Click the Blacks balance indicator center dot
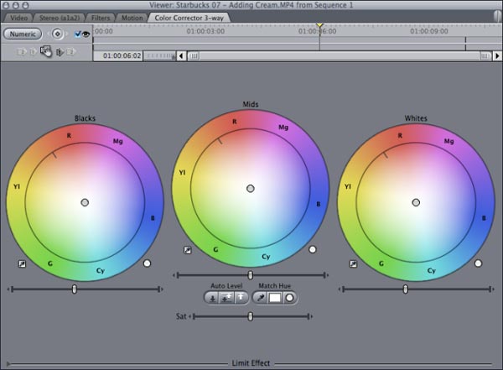The width and height of the screenshot is (503, 370). pyautogui.click(x=85, y=202)
